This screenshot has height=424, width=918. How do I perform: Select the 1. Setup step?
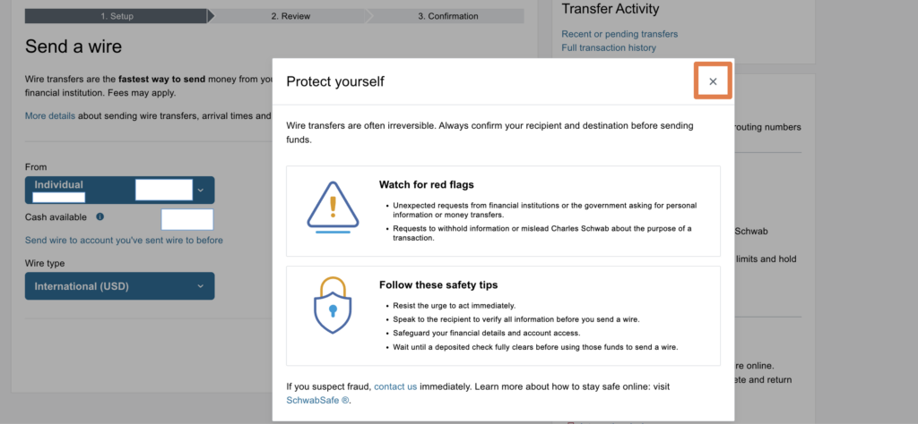point(117,16)
